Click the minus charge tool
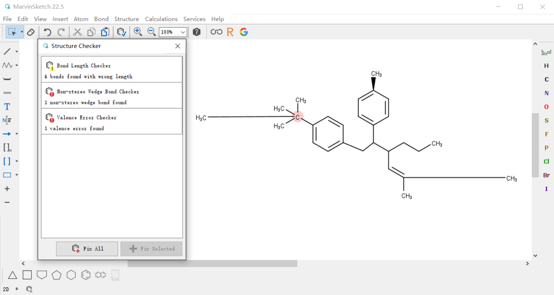554x295 pixels. [7, 202]
